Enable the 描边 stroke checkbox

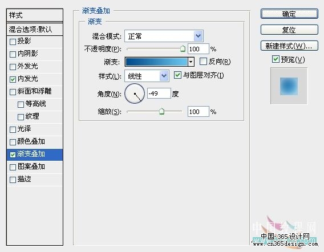click(13, 180)
